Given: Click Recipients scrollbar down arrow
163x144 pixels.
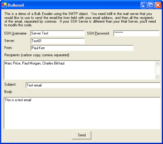Looking at the screenshot, I should [x=157, y=77].
